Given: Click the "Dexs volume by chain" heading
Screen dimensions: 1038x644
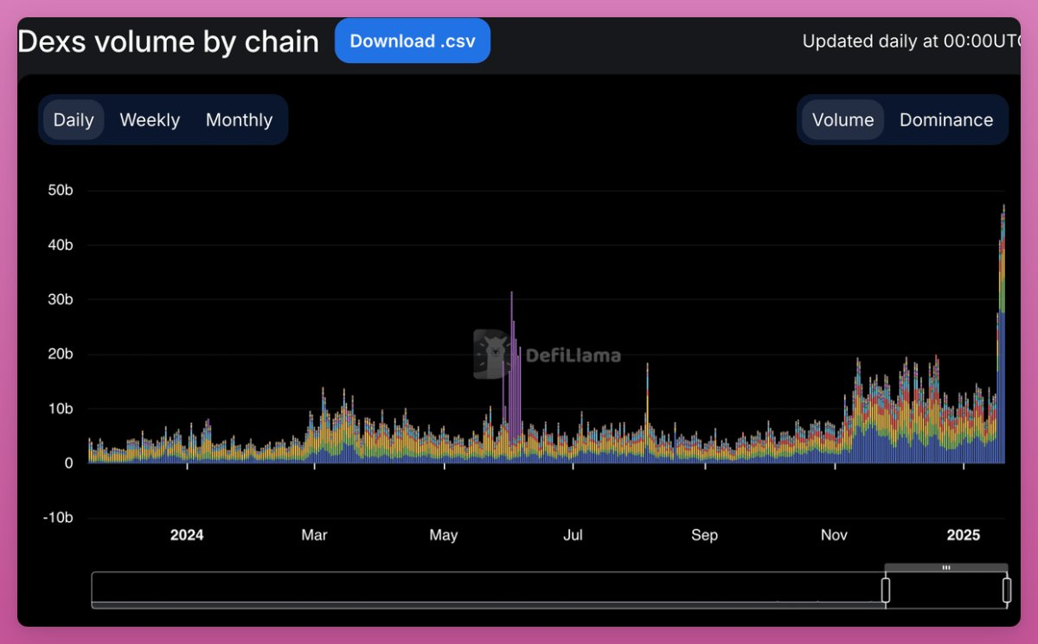Looking at the screenshot, I should click(169, 41).
